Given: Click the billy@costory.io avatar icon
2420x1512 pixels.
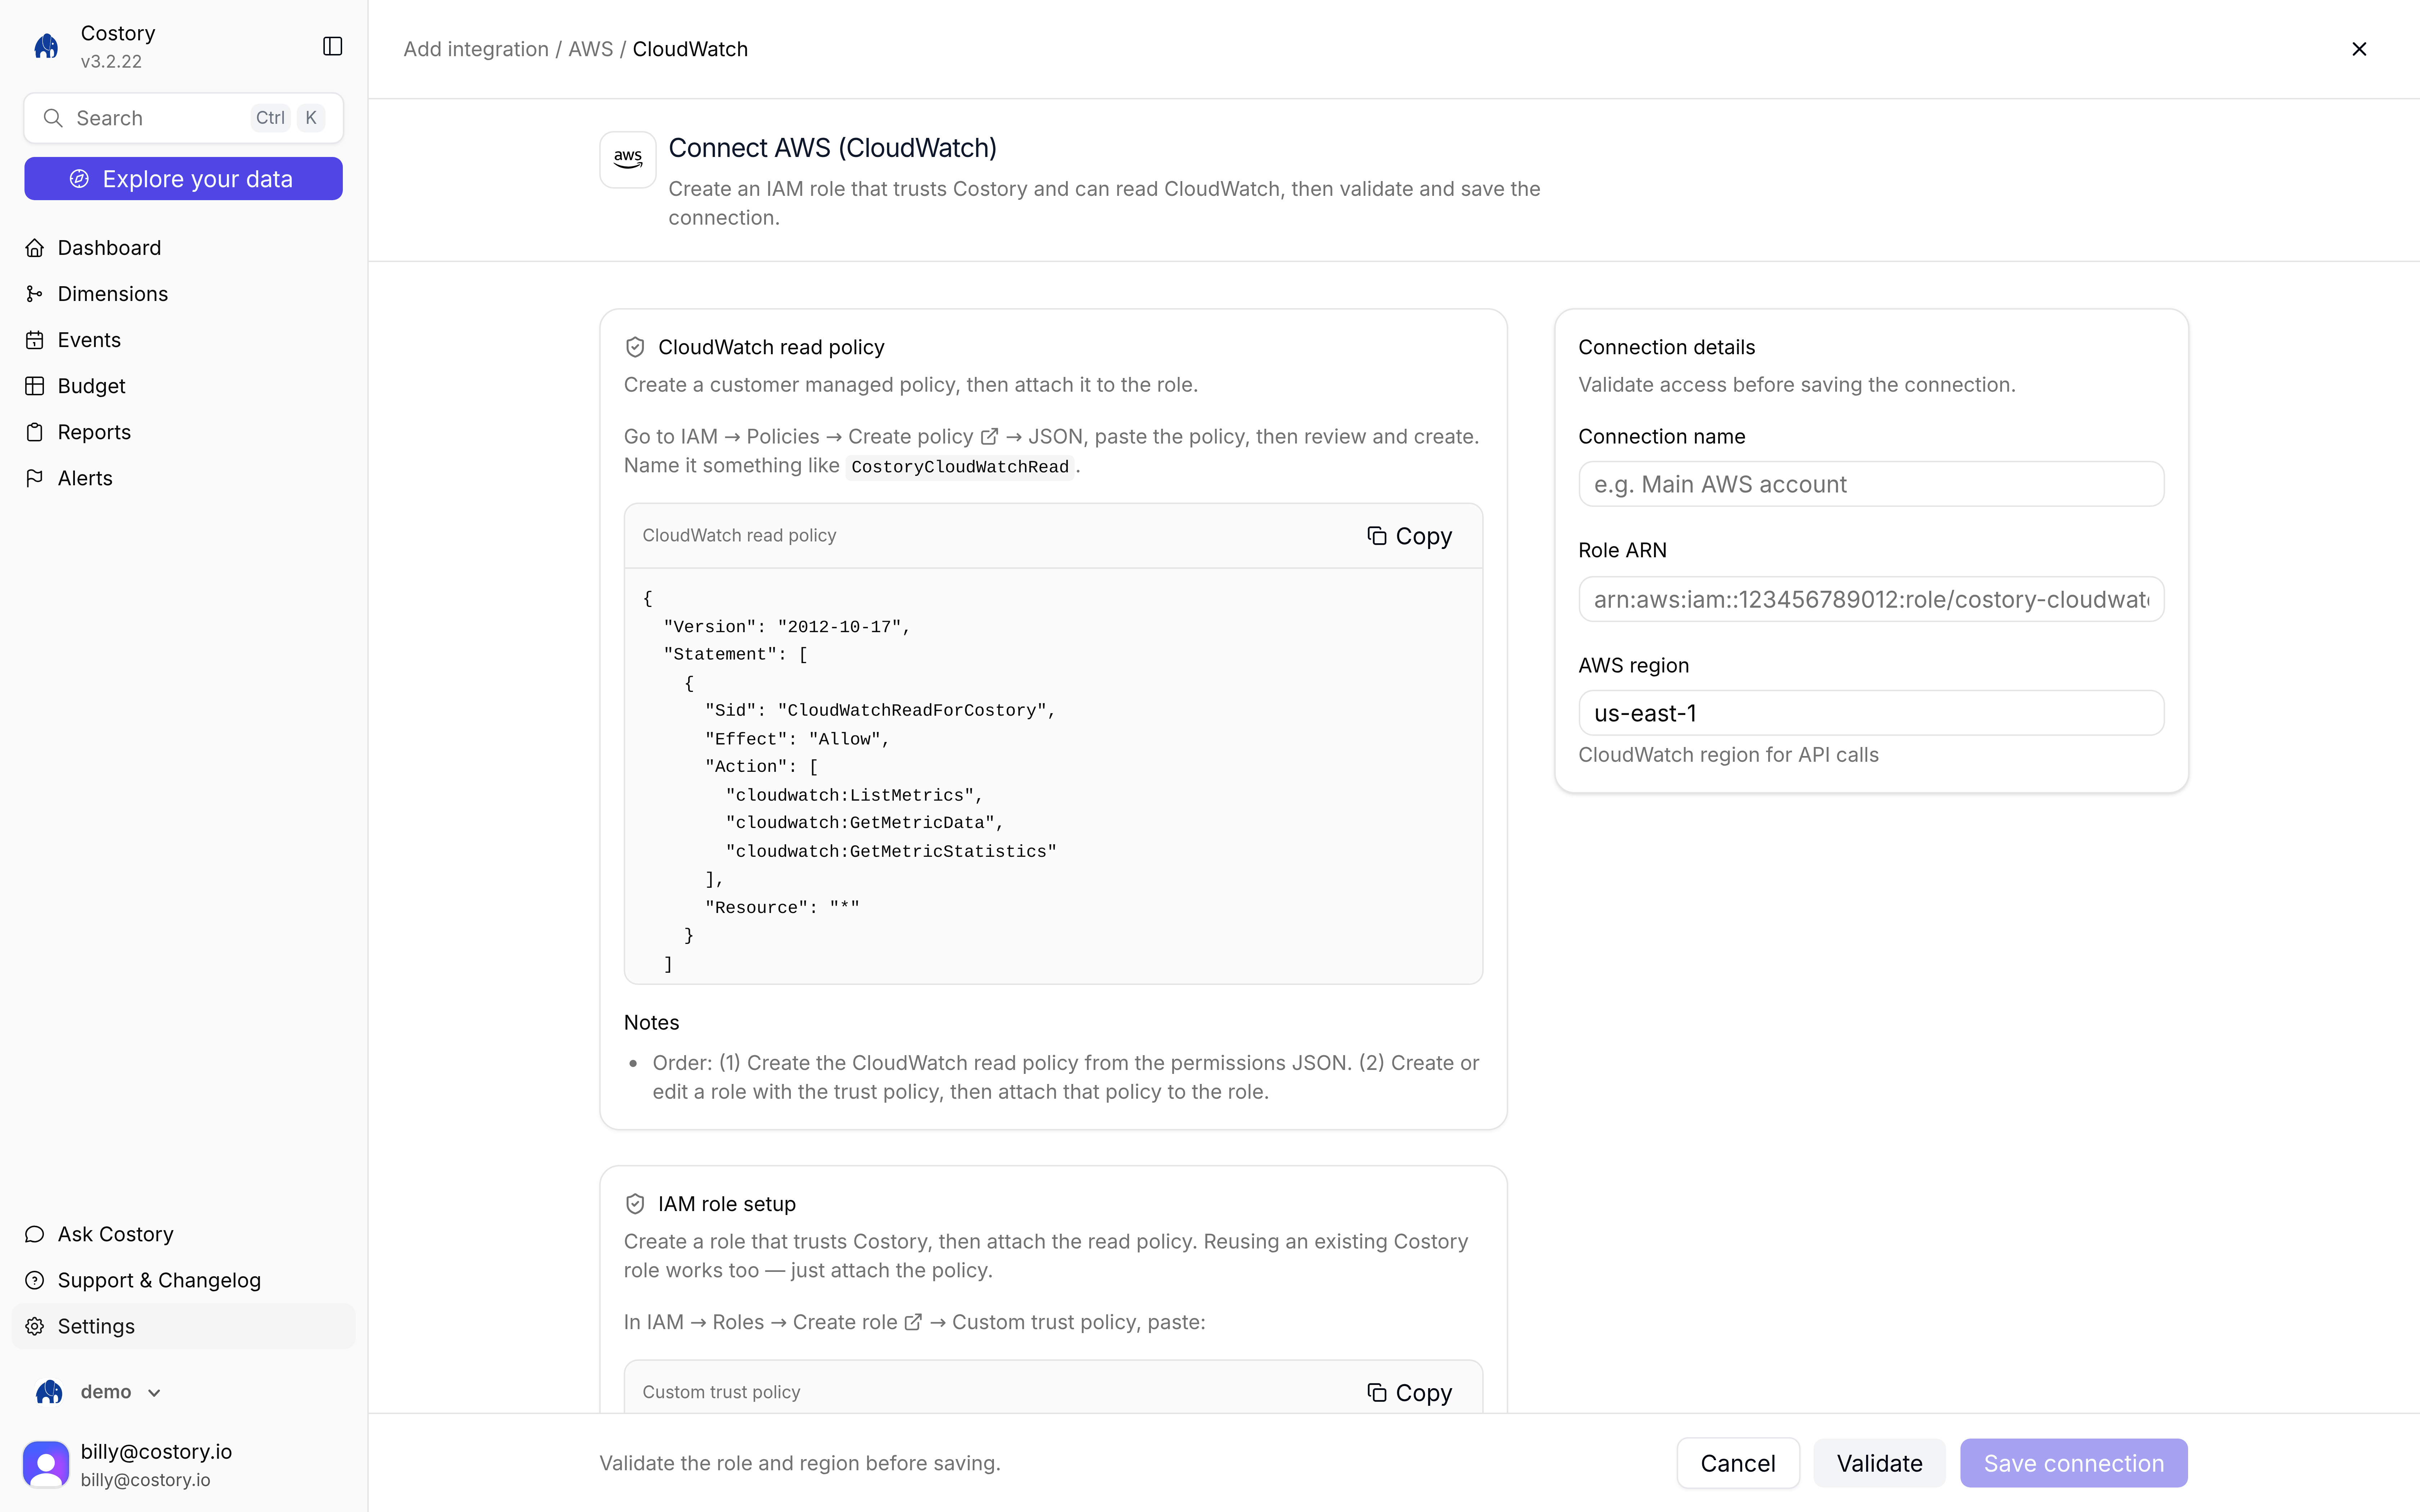Looking at the screenshot, I should point(46,1464).
